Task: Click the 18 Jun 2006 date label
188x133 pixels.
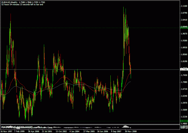Action: tap(103, 131)
